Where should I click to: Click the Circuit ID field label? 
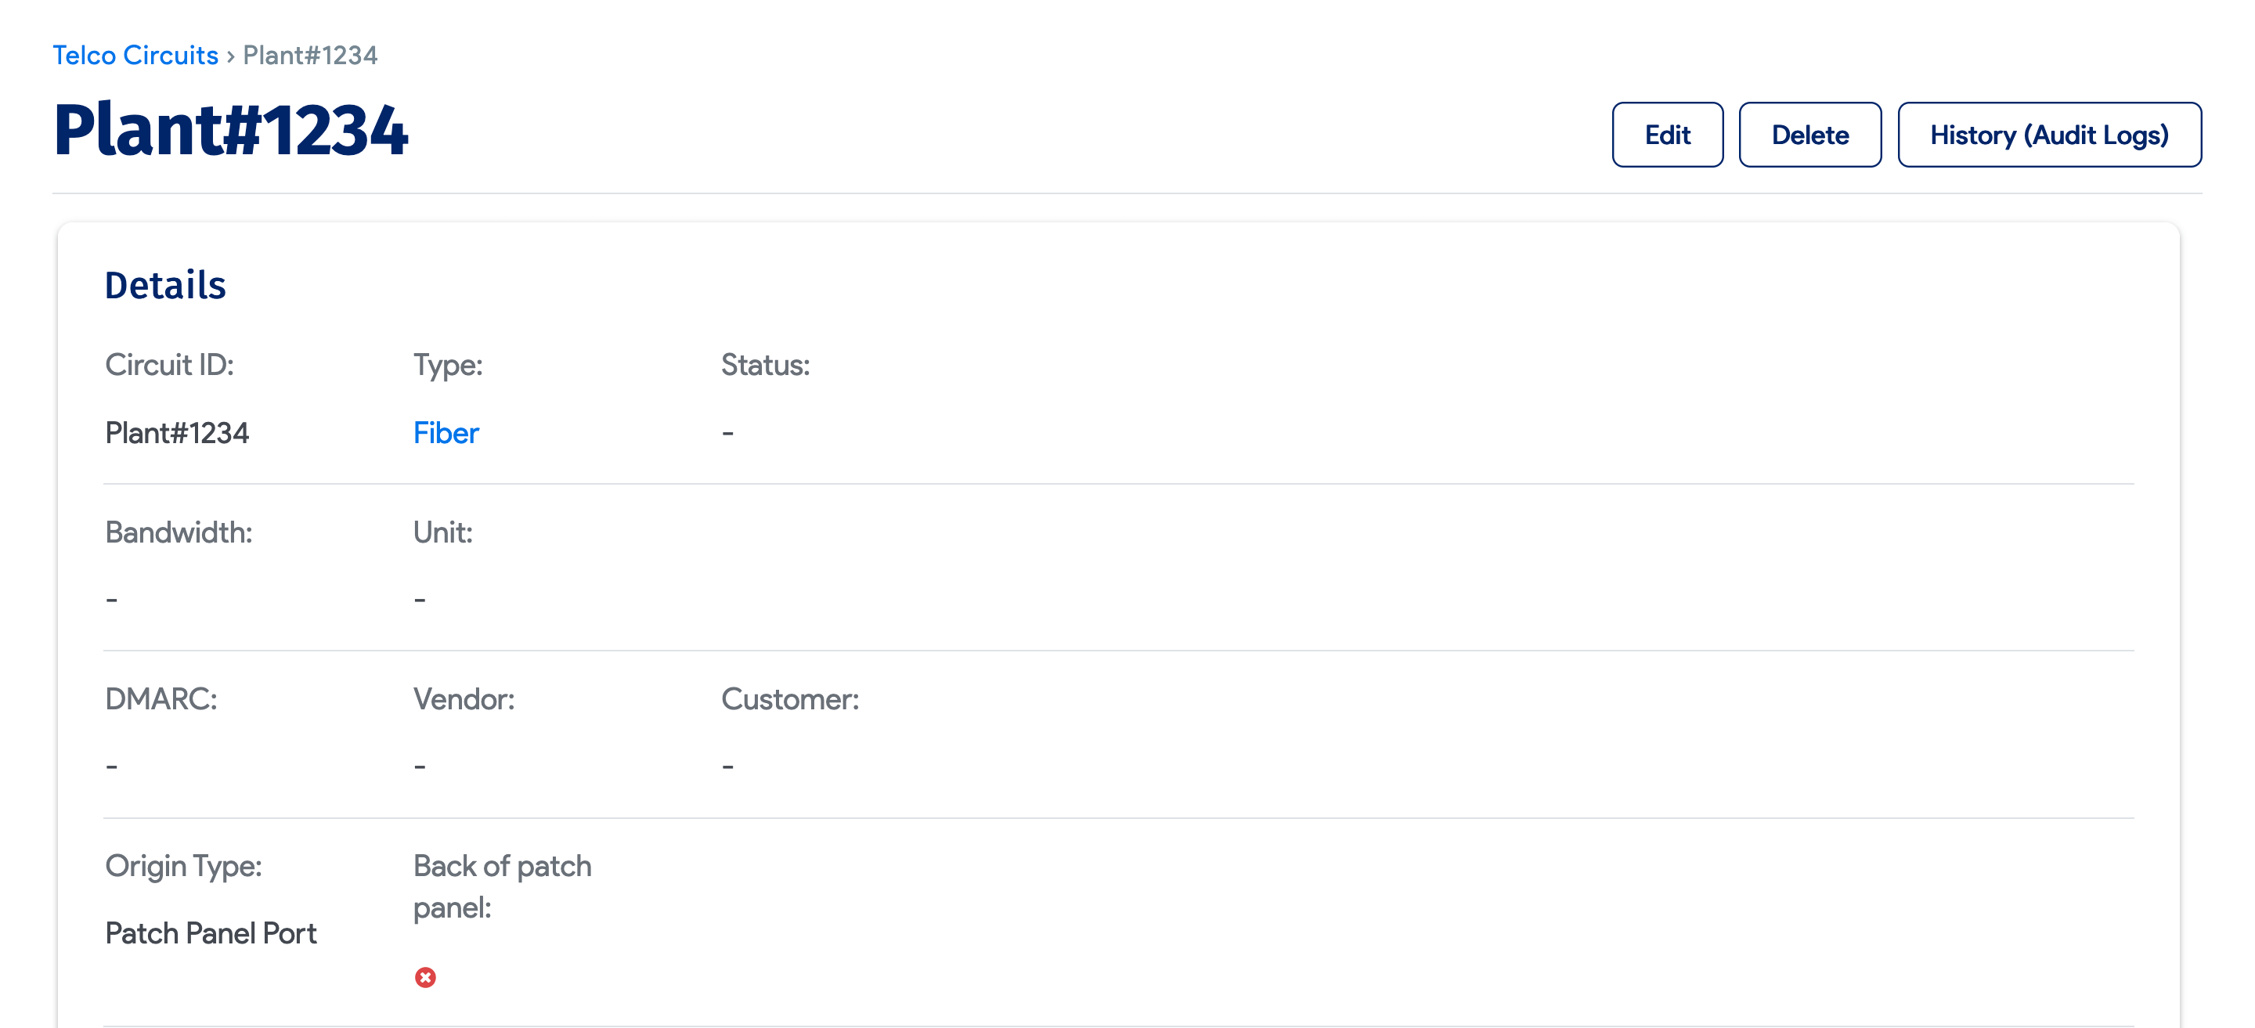(x=169, y=364)
